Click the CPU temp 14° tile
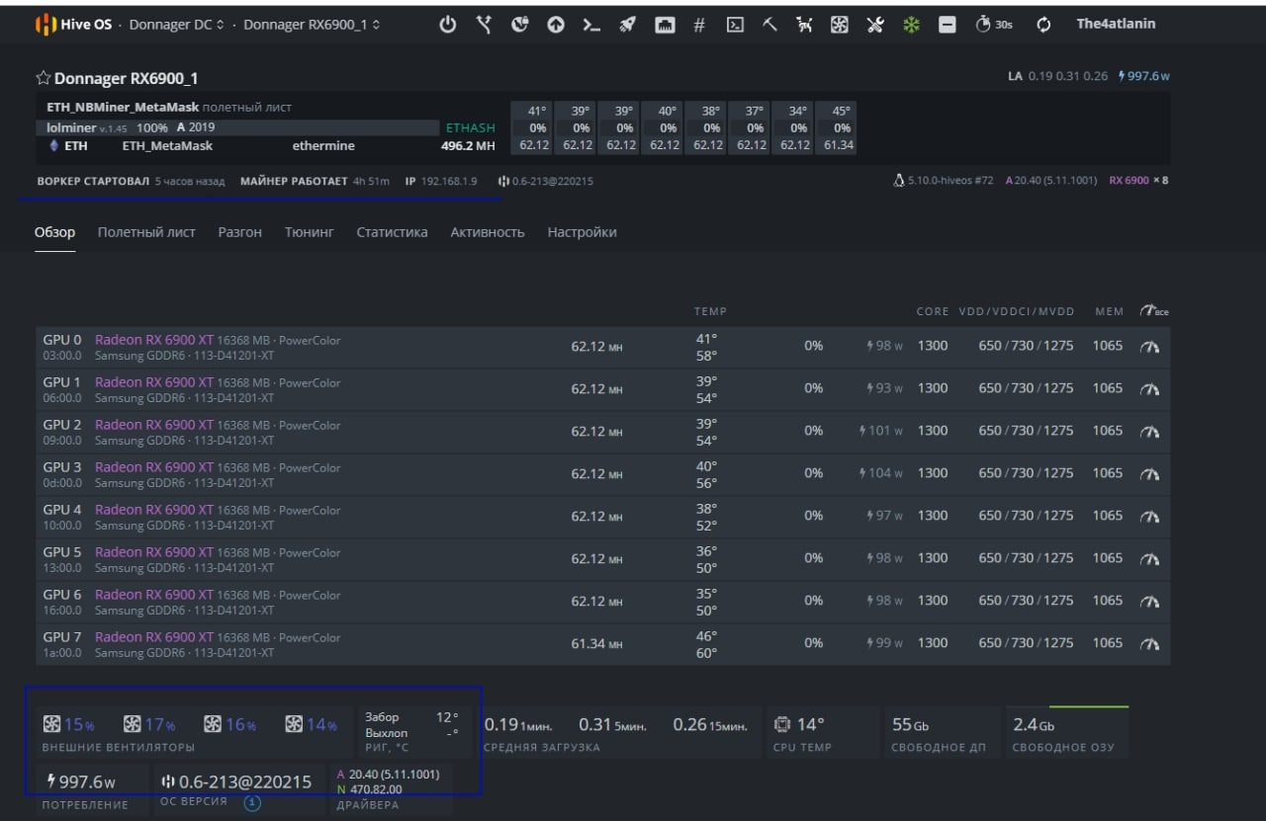Screen dimensions: 1266x821 pos(823,732)
